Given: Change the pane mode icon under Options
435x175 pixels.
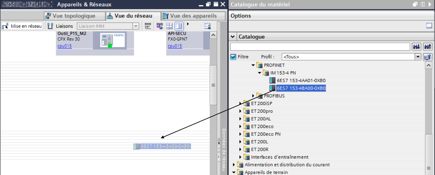Looking at the screenshot, I should point(429,25).
